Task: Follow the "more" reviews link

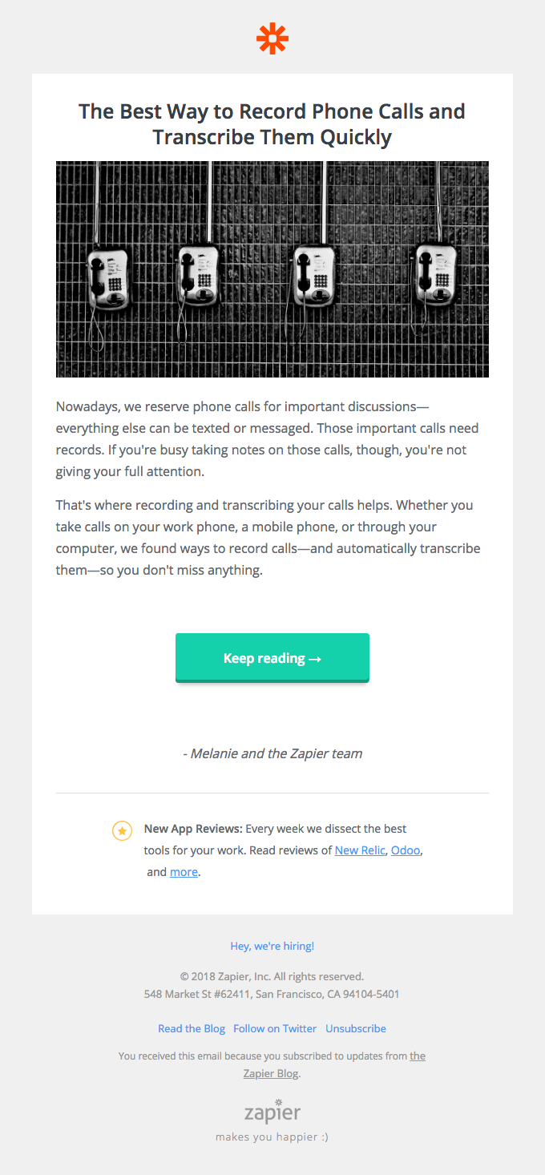Action: (184, 872)
